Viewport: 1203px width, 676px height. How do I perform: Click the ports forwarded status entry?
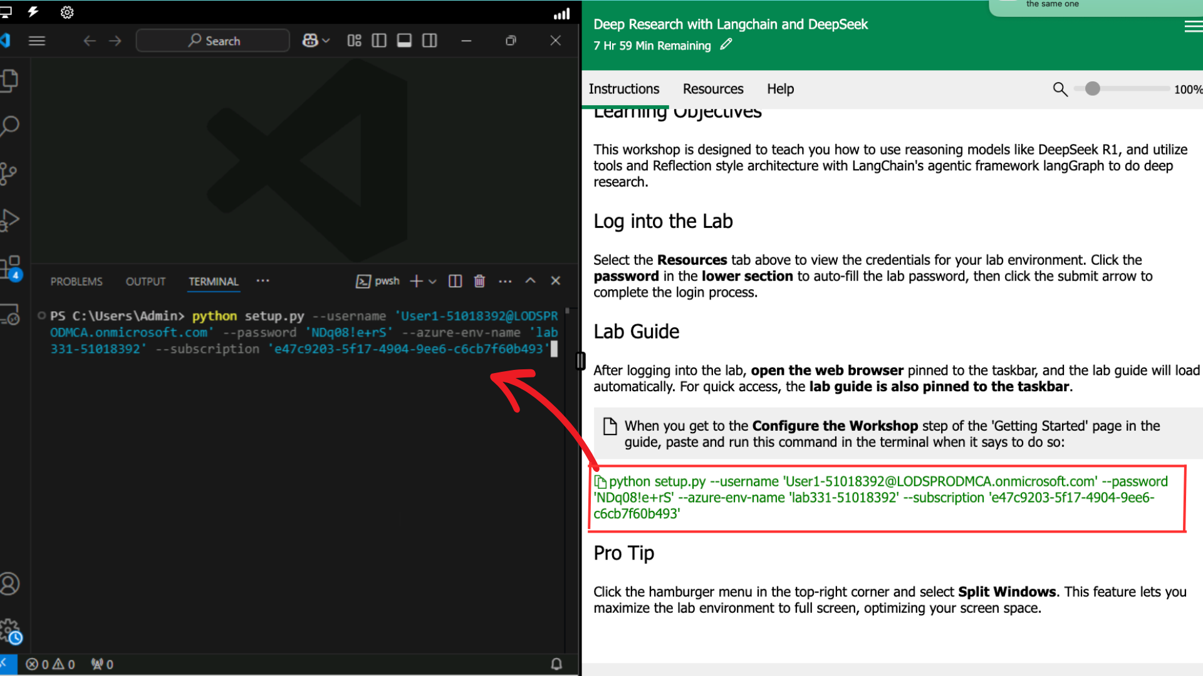pos(102,664)
